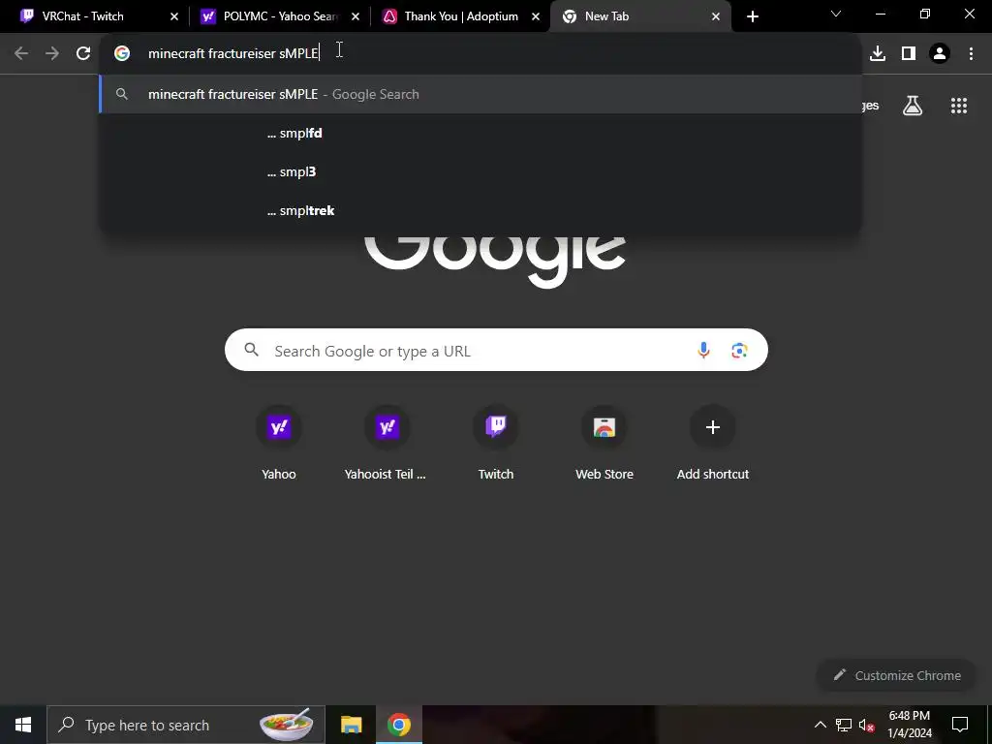Minimize the Chrome window
Screen dimensions: 992x744
tap(881, 14)
